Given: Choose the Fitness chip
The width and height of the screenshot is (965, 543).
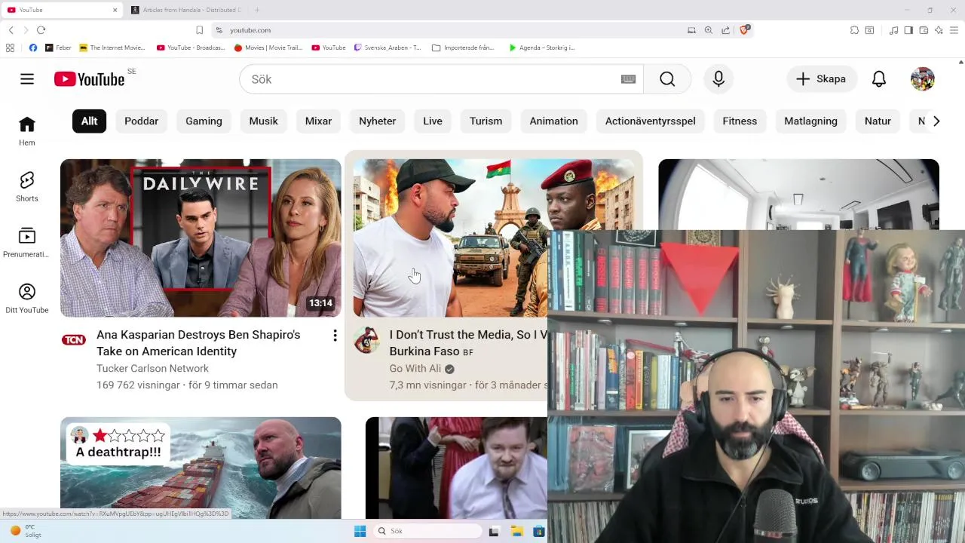Looking at the screenshot, I should (740, 121).
